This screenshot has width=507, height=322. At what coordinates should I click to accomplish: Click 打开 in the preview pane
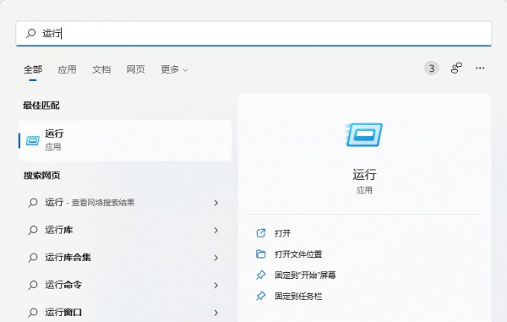click(x=282, y=233)
